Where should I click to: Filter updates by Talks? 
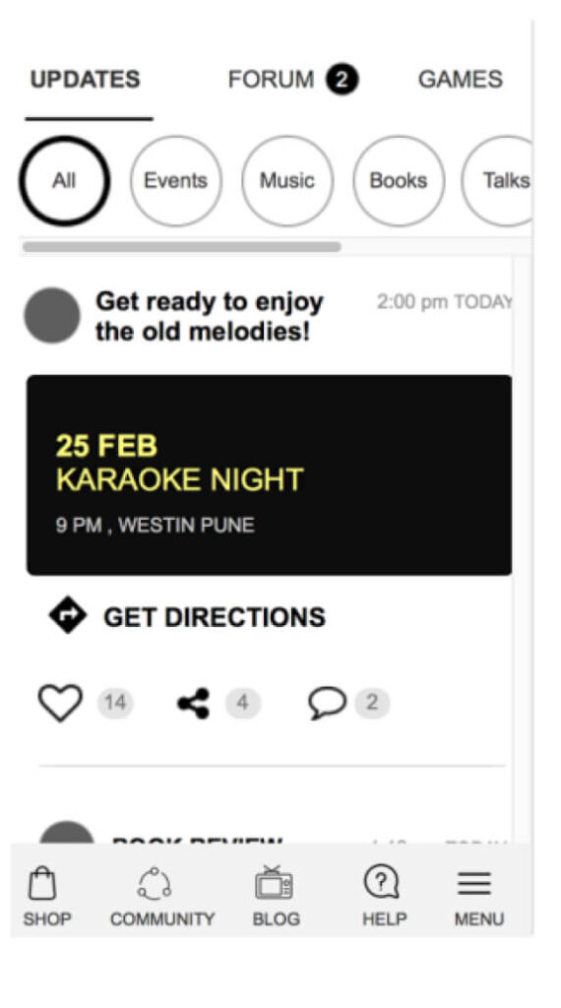(x=497, y=181)
